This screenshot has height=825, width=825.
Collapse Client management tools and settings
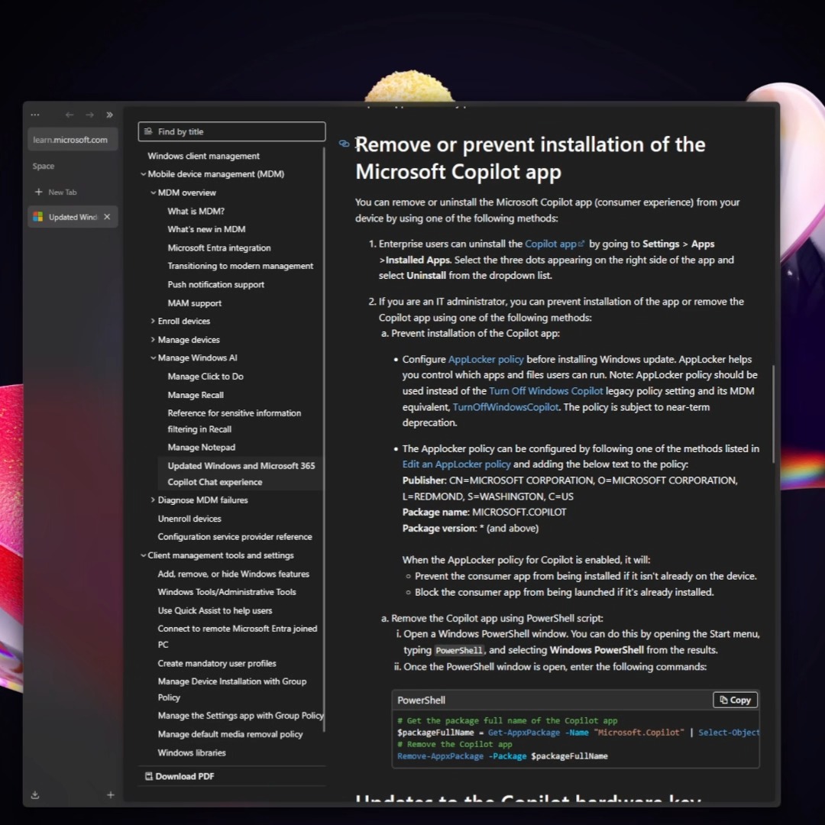[x=143, y=555]
